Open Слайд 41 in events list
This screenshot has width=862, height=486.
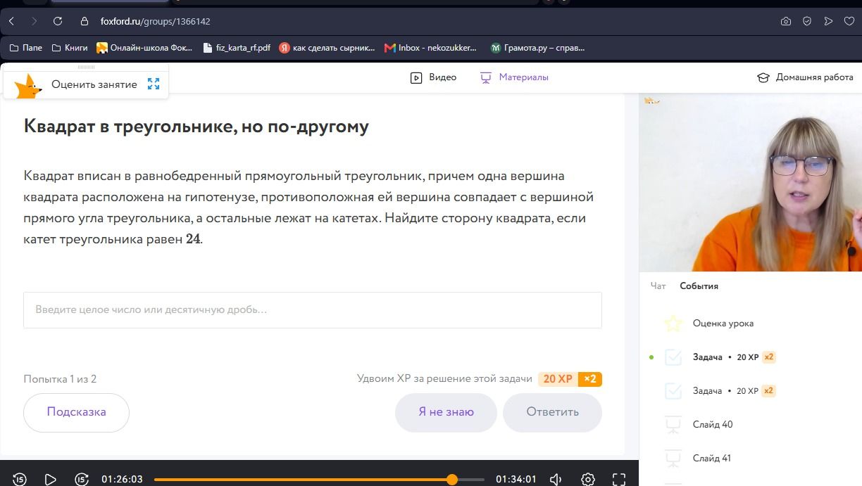click(712, 459)
